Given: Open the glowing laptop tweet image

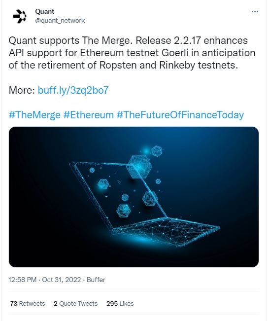Looking at the screenshot, I should [x=134, y=197].
